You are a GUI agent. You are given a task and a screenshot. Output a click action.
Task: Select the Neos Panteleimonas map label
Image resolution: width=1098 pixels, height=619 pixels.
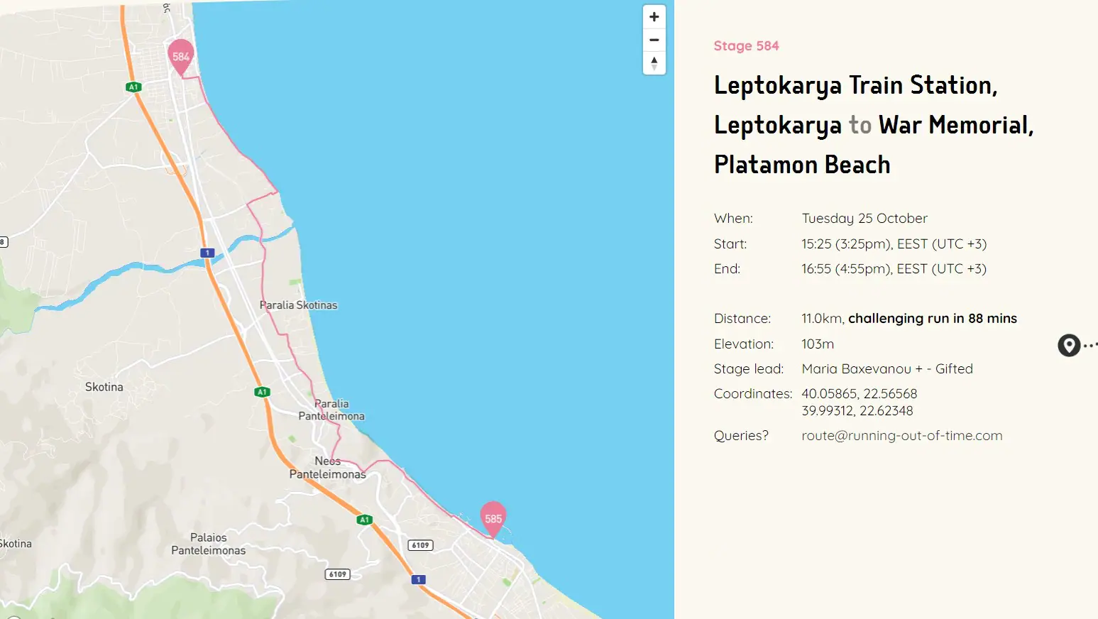point(327,468)
